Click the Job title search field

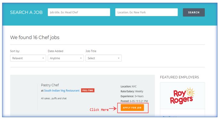coord(79,12)
